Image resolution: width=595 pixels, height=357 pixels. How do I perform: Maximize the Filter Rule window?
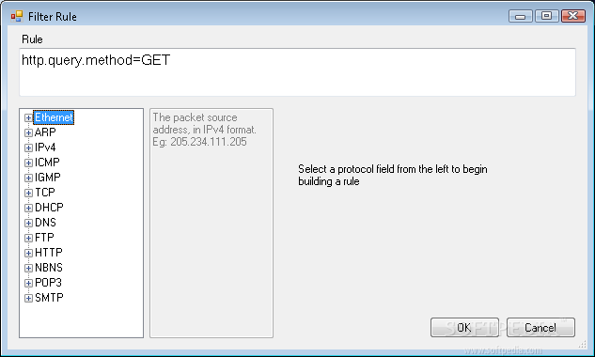coord(546,16)
